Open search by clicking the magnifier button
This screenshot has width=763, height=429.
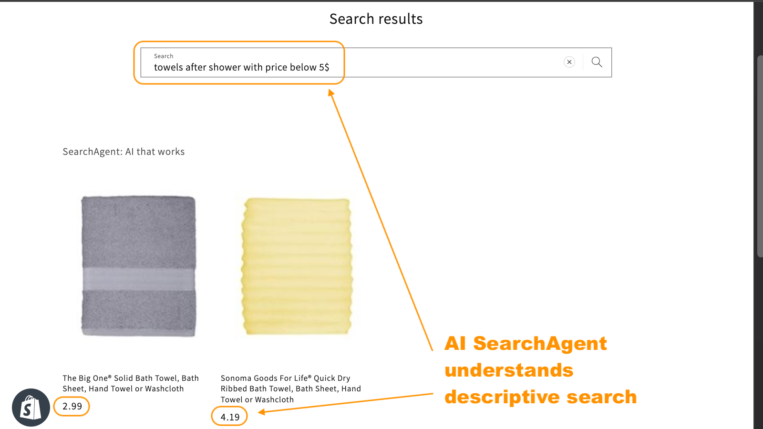point(596,62)
